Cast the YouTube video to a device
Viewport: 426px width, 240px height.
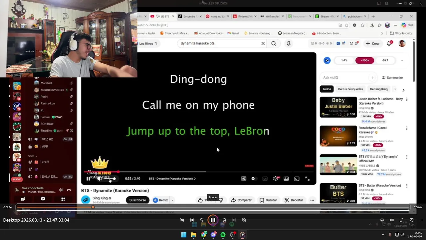[x=297, y=179]
